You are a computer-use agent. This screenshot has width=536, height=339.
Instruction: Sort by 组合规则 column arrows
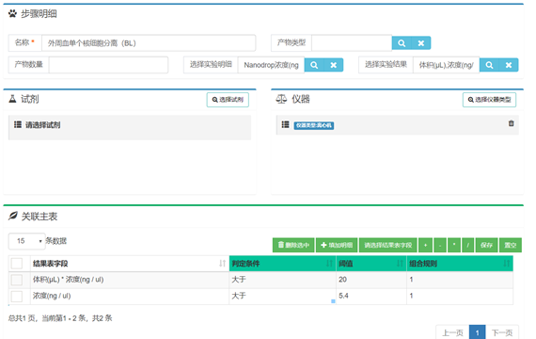(x=506, y=264)
